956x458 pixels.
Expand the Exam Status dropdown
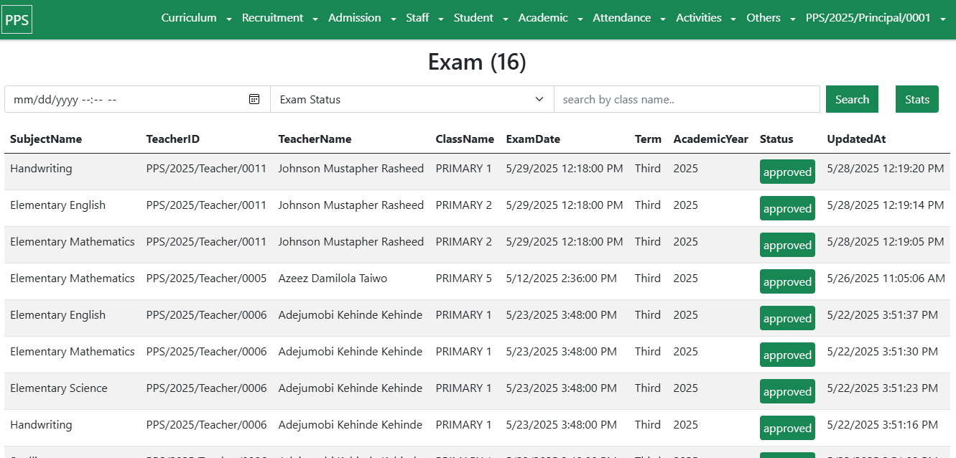point(412,99)
